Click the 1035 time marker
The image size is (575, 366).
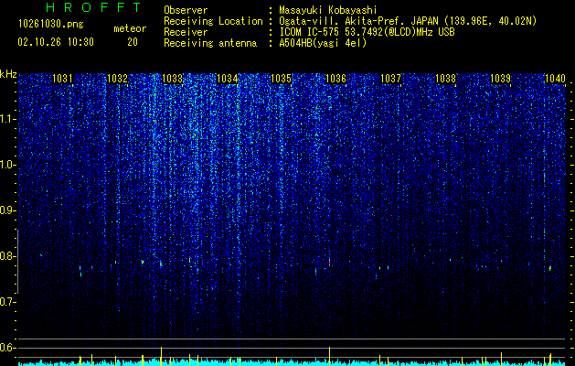(x=282, y=78)
